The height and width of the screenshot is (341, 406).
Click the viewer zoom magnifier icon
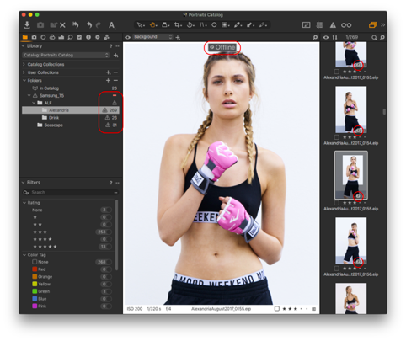pyautogui.click(x=315, y=37)
